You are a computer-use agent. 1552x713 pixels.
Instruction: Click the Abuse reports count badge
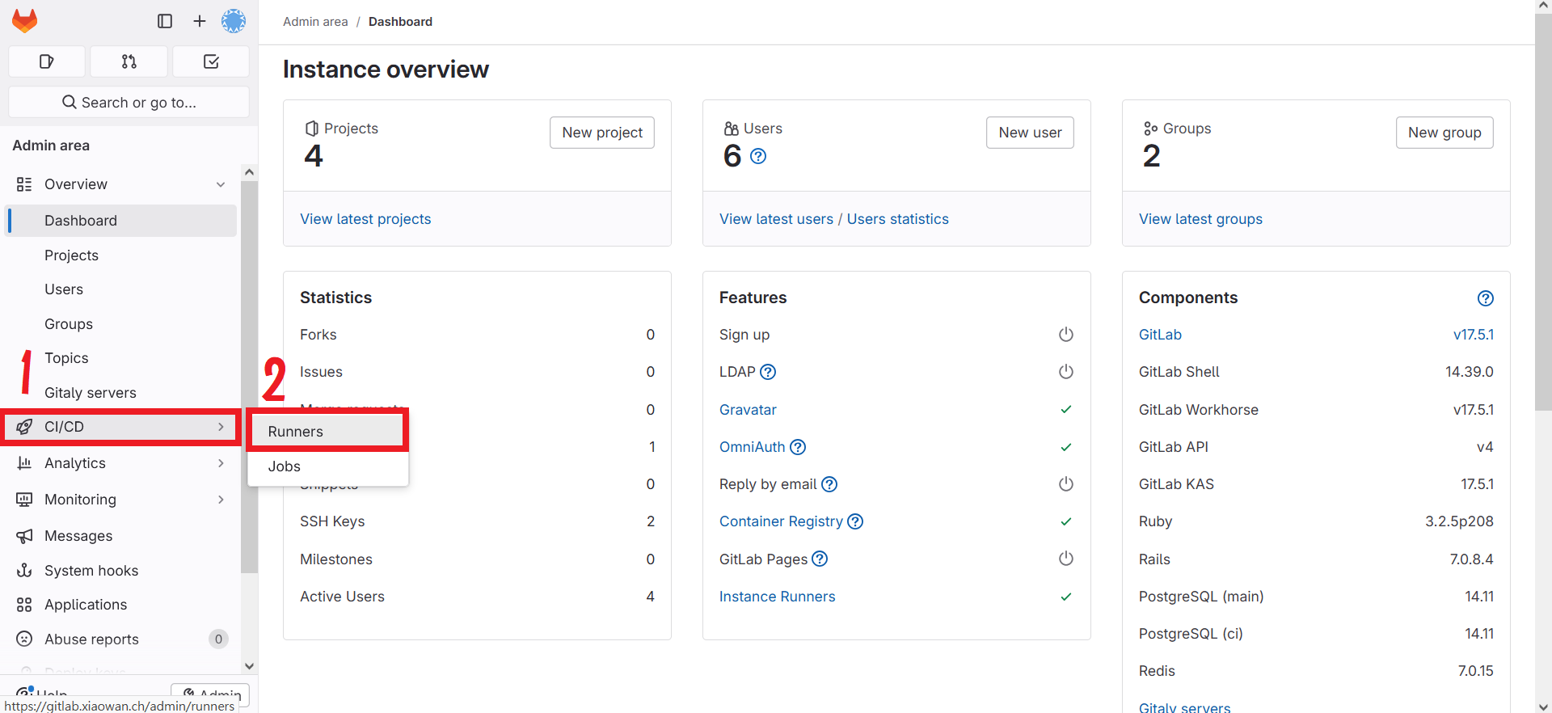(218, 639)
